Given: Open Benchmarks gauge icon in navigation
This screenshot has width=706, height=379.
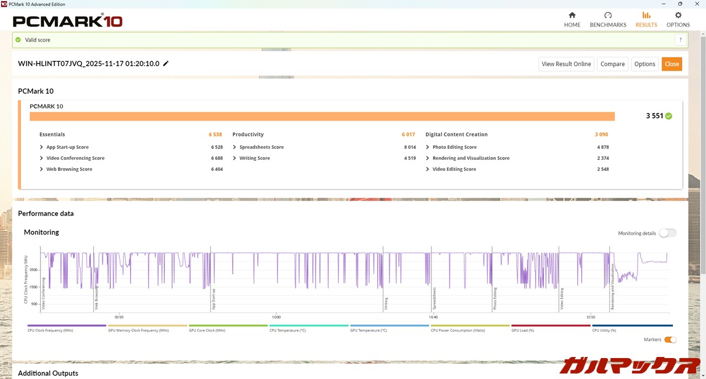Looking at the screenshot, I should point(608,15).
